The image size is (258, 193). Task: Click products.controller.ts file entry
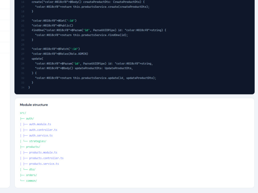tap(46, 158)
